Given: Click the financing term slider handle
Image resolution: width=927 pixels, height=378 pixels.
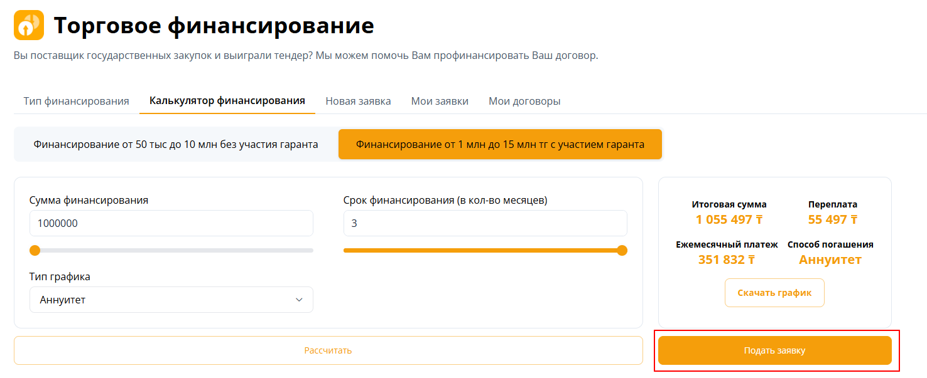Looking at the screenshot, I should (622, 251).
